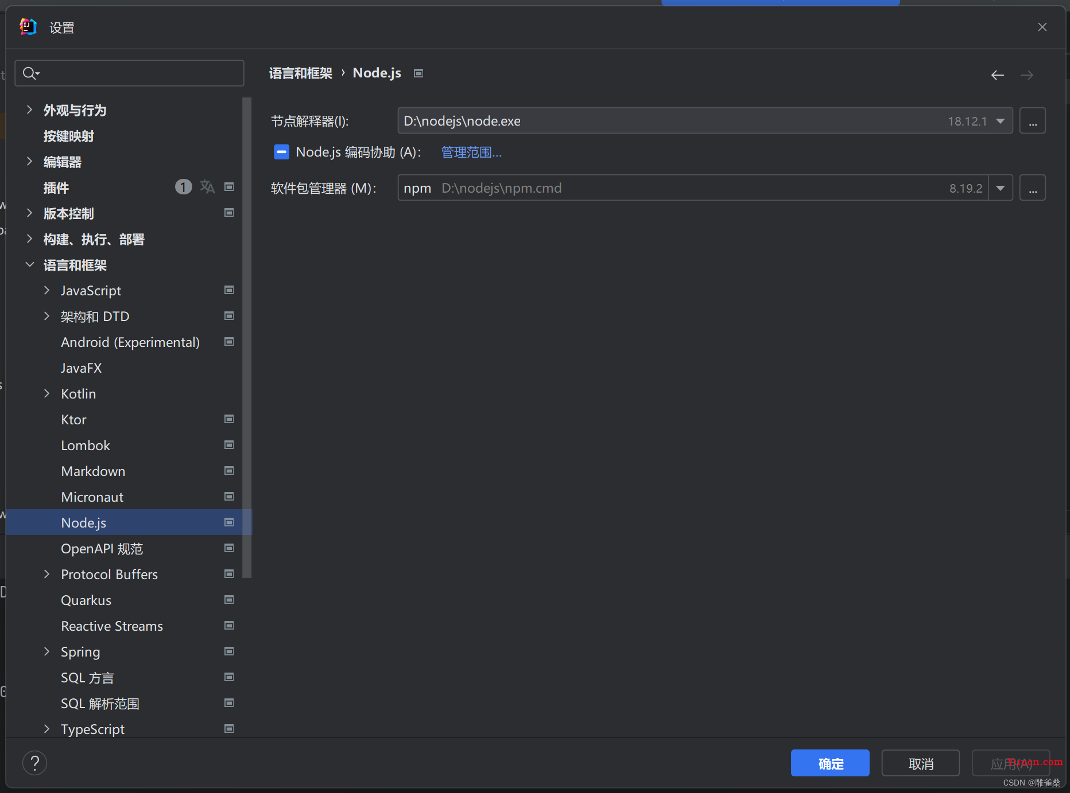Click the update badge 1 on 插件
Viewport: 1070px width, 793px height.
click(183, 187)
